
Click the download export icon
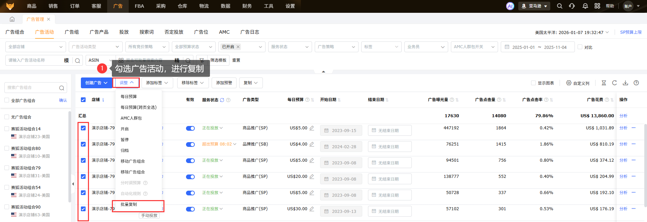(x=625, y=83)
